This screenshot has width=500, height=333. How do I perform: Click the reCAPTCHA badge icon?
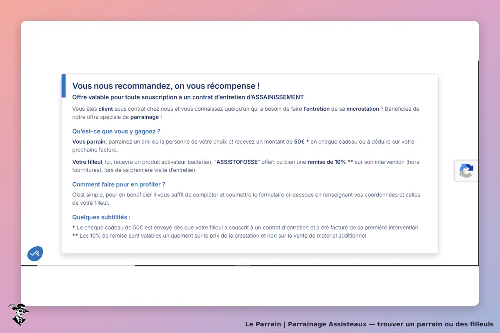point(466,171)
